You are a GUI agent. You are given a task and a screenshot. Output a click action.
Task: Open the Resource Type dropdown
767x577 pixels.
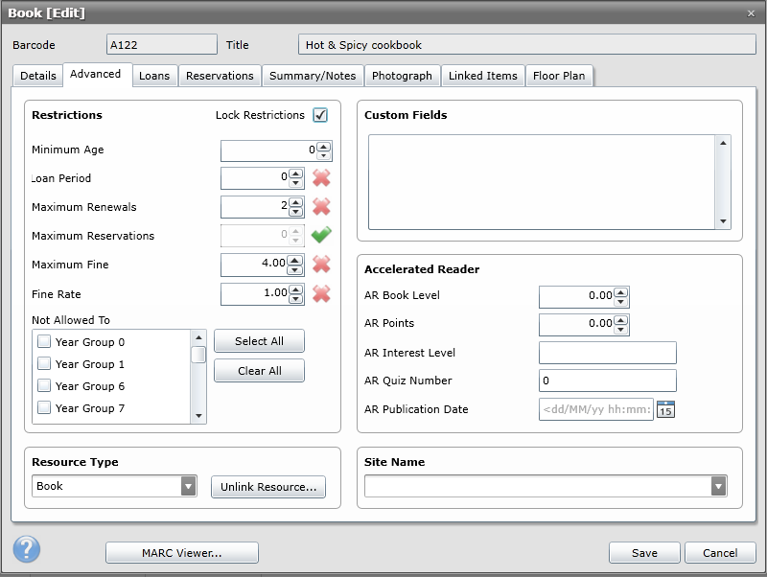(188, 486)
